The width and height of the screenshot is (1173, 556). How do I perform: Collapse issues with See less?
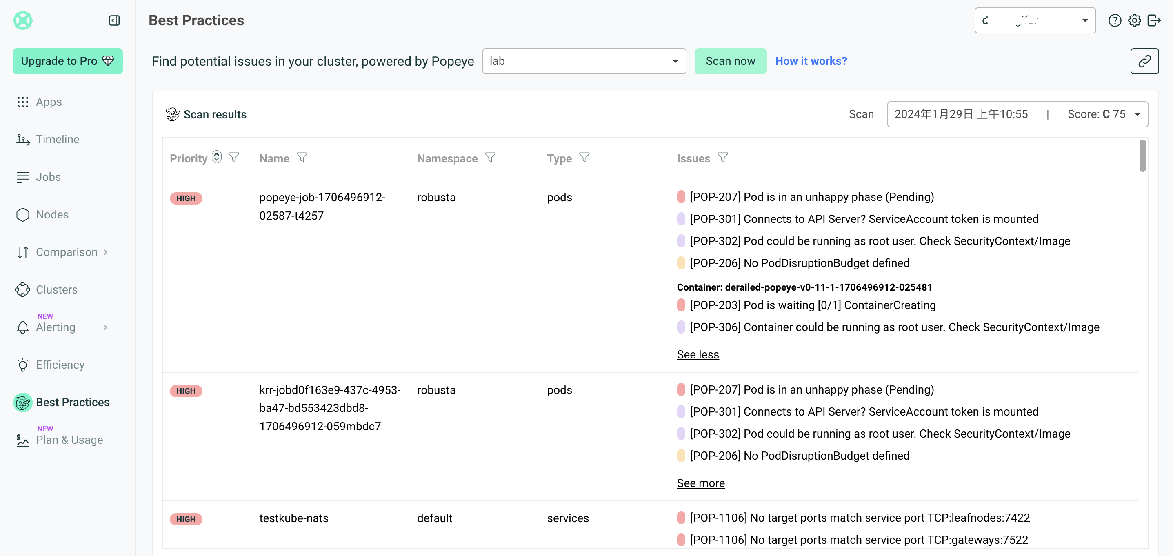click(698, 354)
